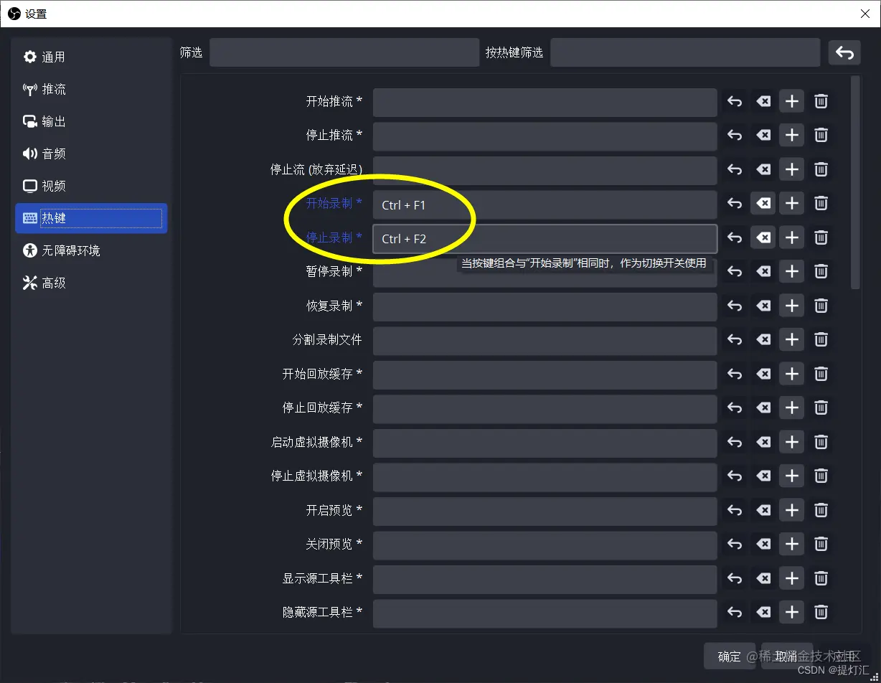Screen dimensions: 881x683
Task: Revert the 分割录制文件 hotkey
Action: (x=735, y=339)
